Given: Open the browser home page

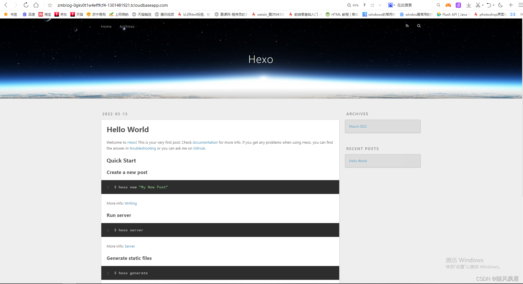Looking at the screenshot, I should [x=36, y=5].
